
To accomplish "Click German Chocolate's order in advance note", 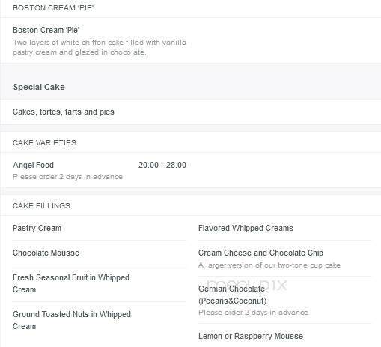I will (253, 313).
